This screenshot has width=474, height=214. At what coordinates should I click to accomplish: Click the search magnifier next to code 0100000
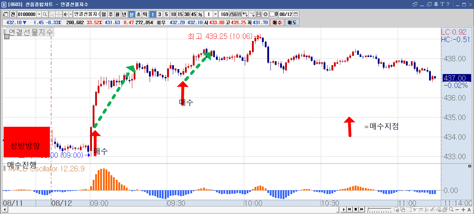pos(45,14)
